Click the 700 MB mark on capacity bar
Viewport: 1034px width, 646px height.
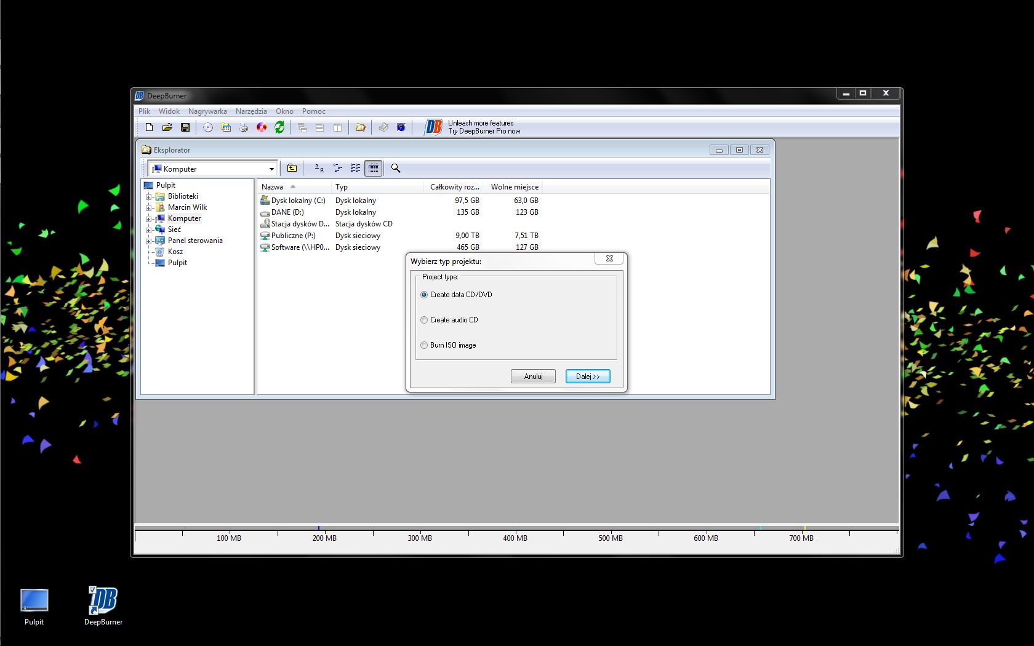coord(801,538)
